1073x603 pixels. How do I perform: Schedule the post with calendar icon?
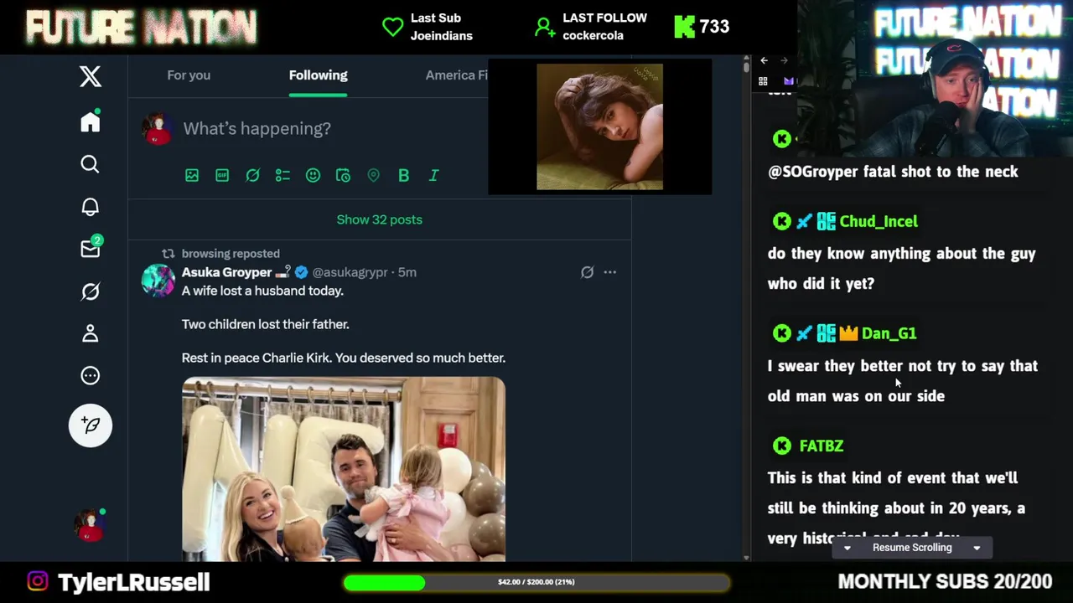[x=343, y=175]
